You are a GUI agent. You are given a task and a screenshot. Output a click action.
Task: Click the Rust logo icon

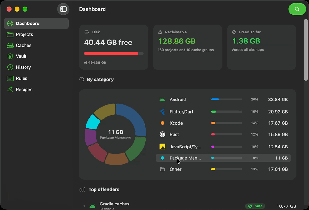pyautogui.click(x=162, y=134)
